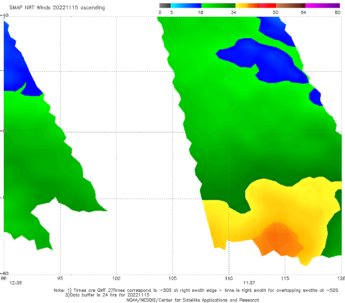Click the '-40' latitude axis label
This screenshot has height=303, width=345.
click(4, 15)
